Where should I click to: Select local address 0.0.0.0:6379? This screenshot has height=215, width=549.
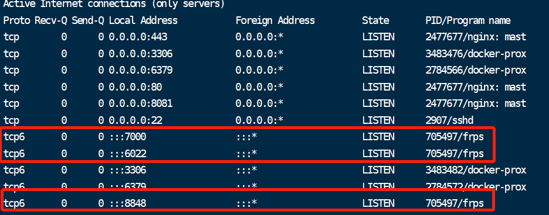click(x=141, y=70)
